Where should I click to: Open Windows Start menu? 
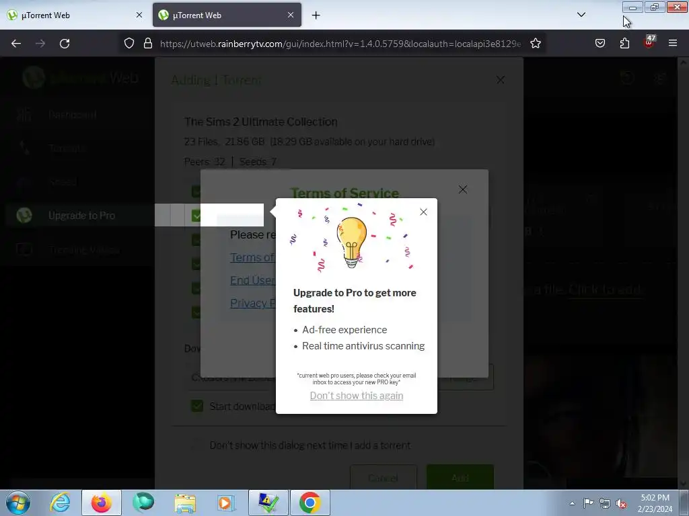(x=18, y=503)
